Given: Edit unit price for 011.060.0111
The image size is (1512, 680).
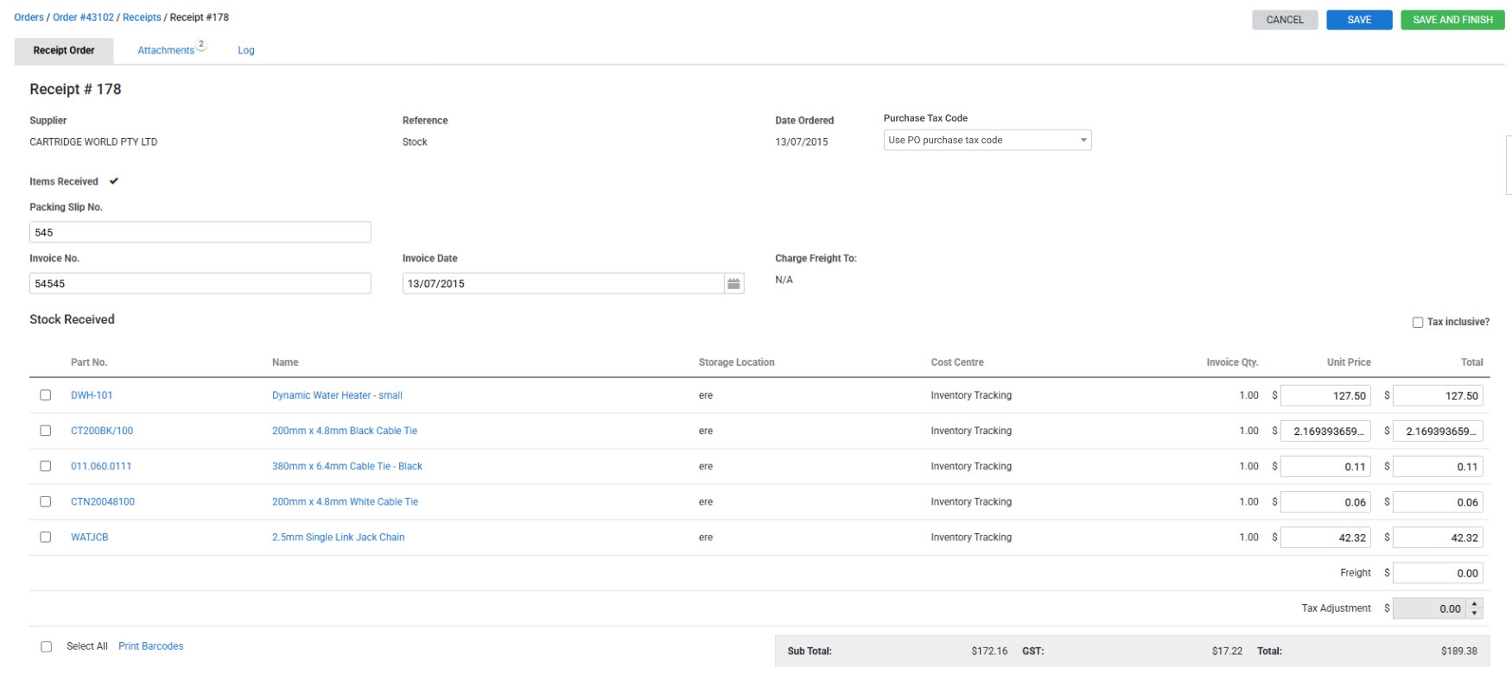Looking at the screenshot, I should point(1325,466).
